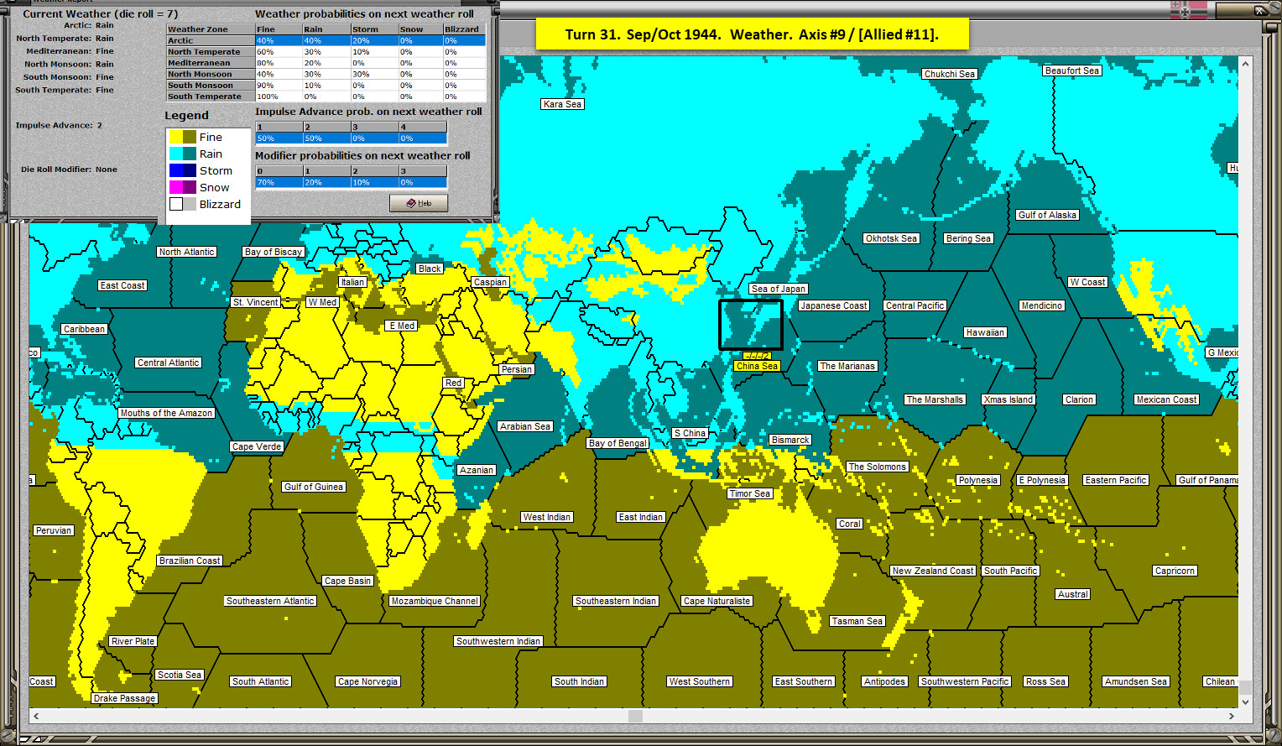Click the 'Timor Sea' label
This screenshot has width=1282, height=746.
pos(750,493)
